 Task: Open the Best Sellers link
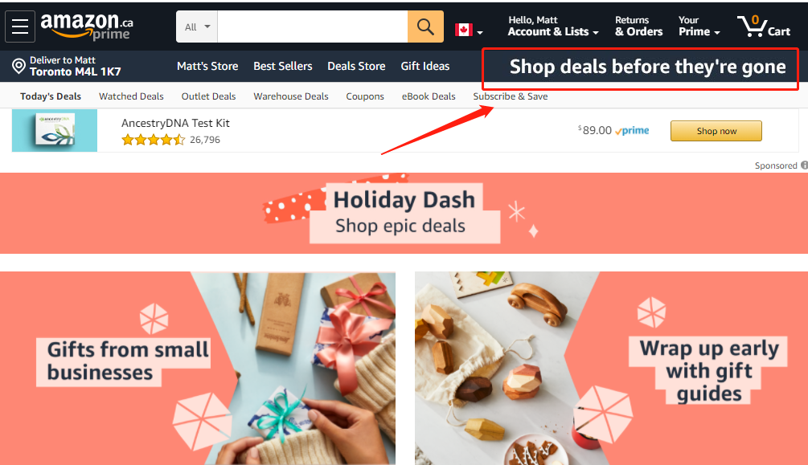(x=282, y=67)
